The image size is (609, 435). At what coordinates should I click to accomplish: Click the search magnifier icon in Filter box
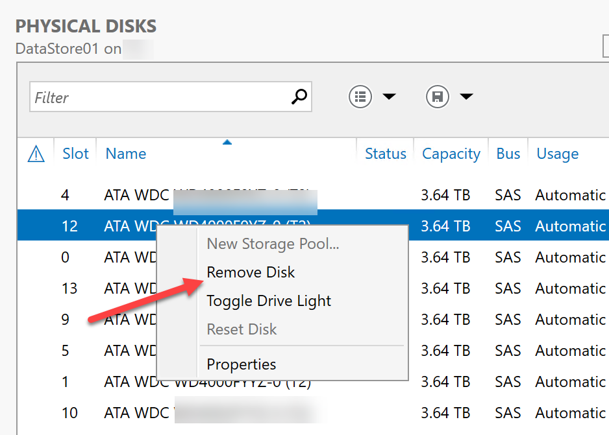(x=299, y=97)
